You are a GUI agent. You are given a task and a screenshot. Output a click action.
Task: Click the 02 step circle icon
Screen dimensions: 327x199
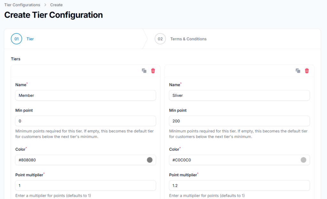tap(160, 39)
